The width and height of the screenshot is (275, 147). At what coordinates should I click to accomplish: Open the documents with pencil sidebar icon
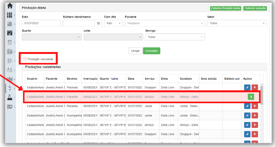10,61
